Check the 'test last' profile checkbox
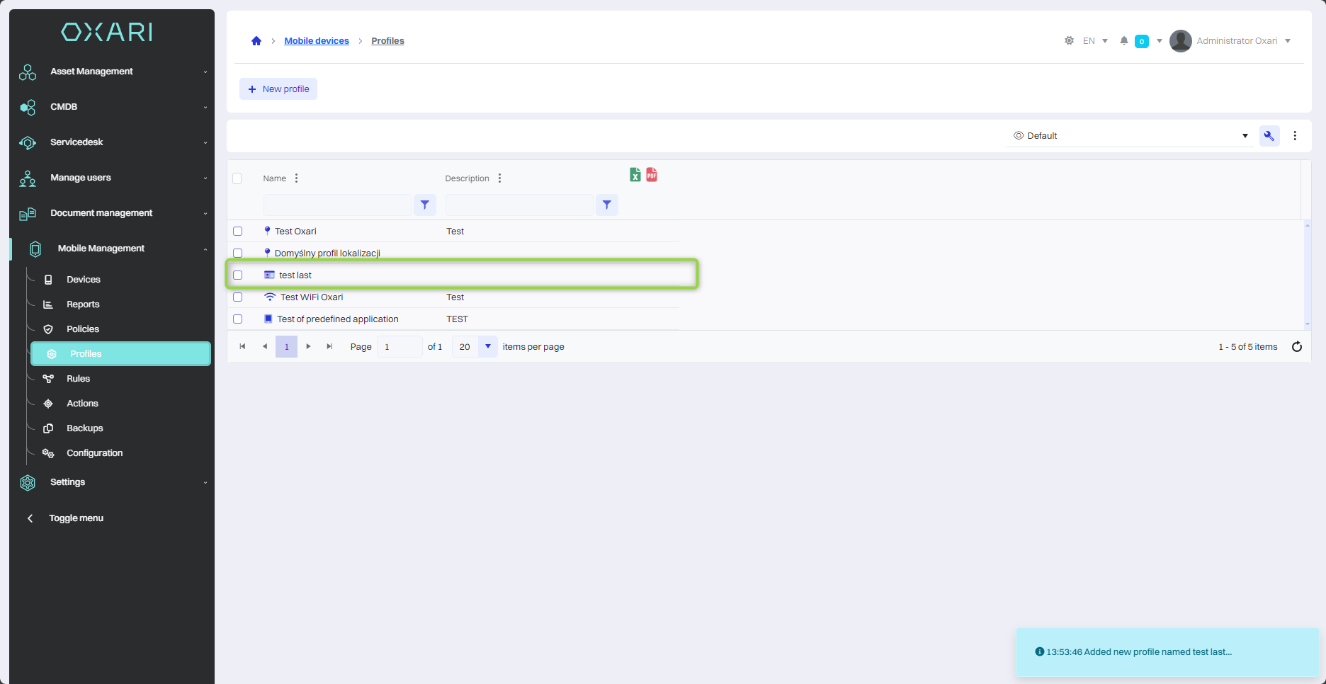Screen dimensions: 1326x684 tap(238, 275)
